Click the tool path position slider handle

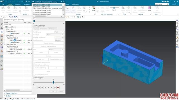pyautogui.click(x=34, y=21)
